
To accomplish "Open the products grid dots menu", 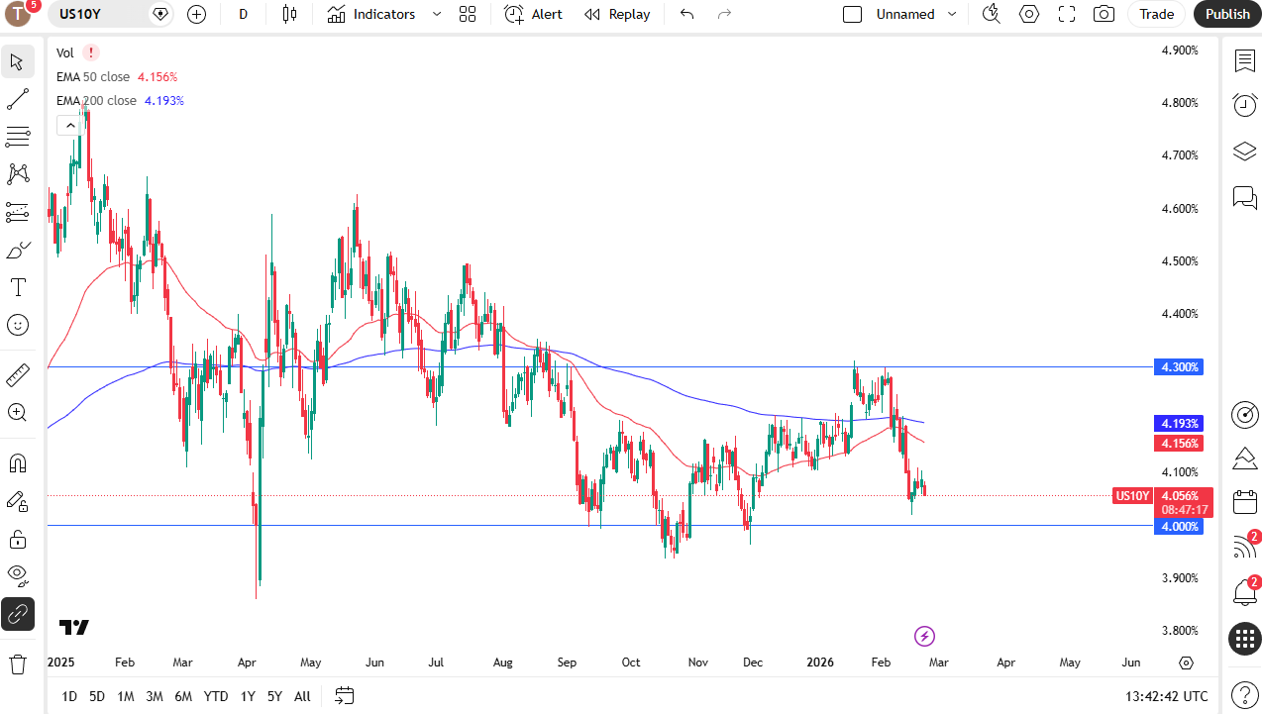I will 1244,639.
